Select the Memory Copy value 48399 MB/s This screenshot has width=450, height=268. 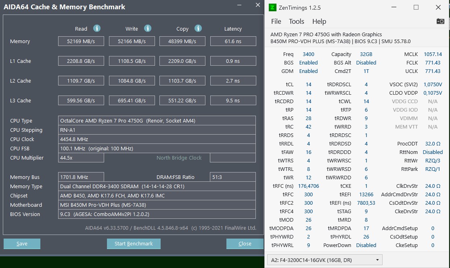(x=182, y=41)
